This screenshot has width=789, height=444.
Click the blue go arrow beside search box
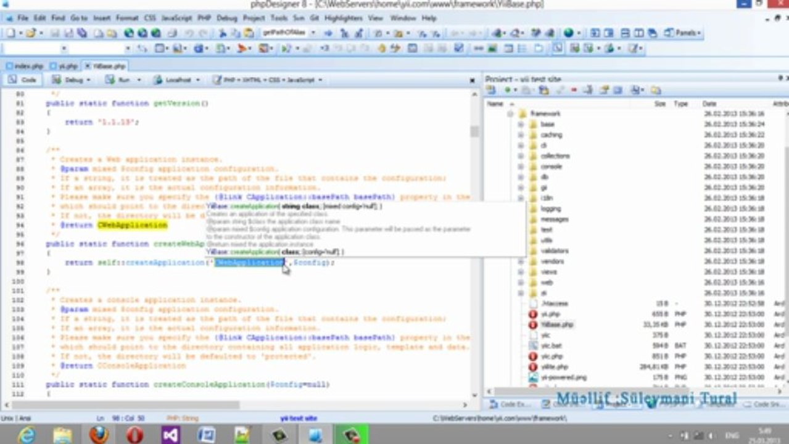(328, 33)
